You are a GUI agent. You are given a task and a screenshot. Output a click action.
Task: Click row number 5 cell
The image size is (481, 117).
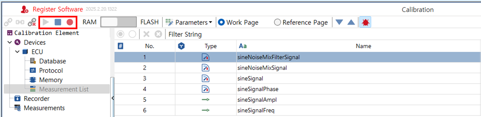(x=145, y=100)
